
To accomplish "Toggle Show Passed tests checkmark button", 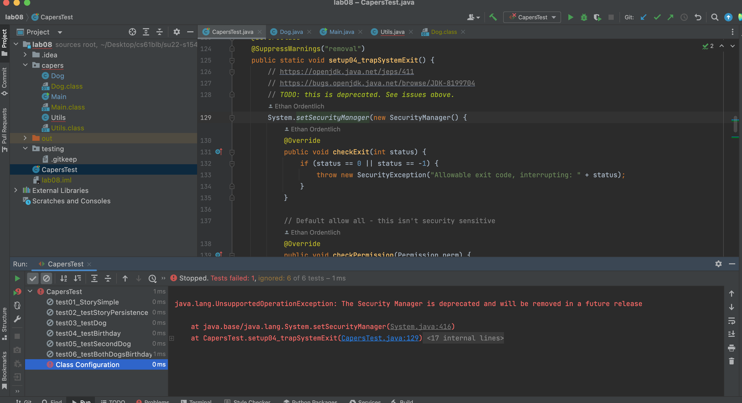I will (33, 278).
